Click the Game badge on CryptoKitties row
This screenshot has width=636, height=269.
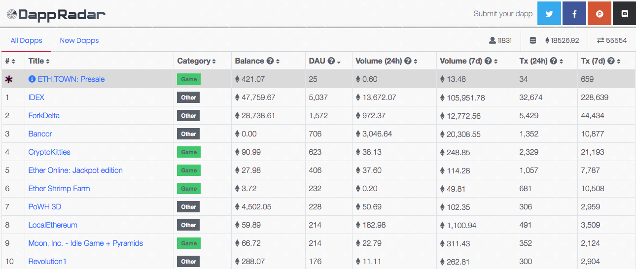tap(188, 152)
